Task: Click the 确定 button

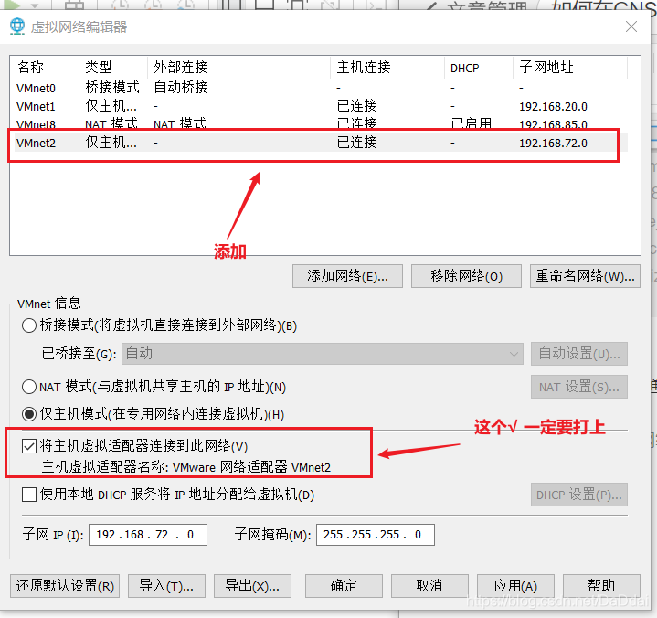Action: [x=344, y=586]
